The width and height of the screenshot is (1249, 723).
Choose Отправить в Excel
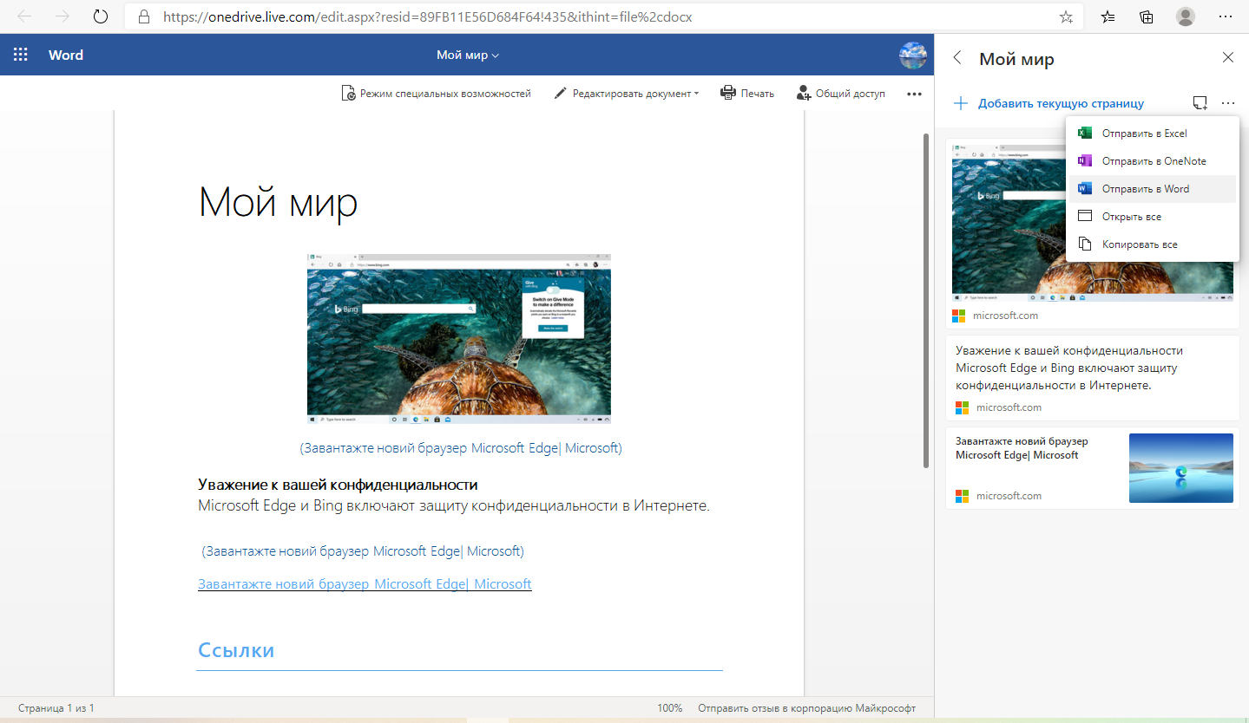[1151, 134]
